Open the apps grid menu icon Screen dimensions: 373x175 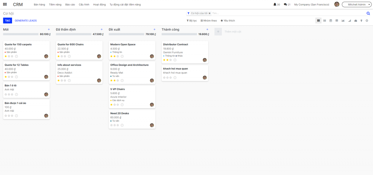click(x=5, y=4)
